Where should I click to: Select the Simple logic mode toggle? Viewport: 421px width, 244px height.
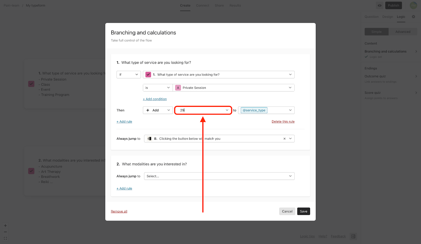point(376,32)
